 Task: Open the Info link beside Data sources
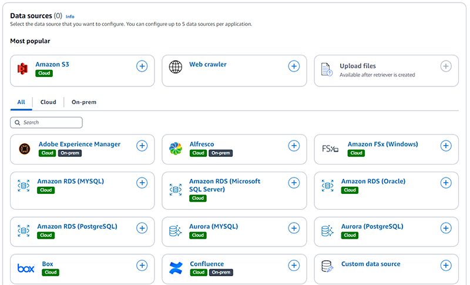[70, 17]
